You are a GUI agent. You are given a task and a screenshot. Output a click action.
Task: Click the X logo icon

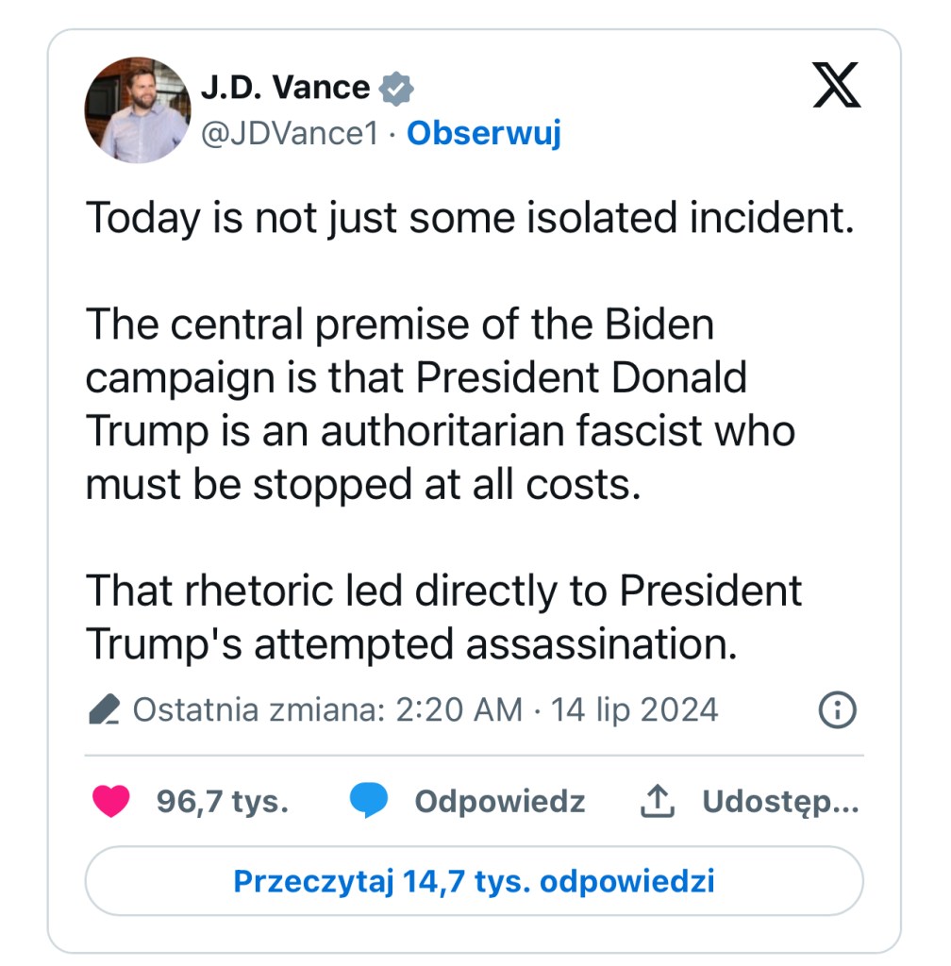click(836, 87)
